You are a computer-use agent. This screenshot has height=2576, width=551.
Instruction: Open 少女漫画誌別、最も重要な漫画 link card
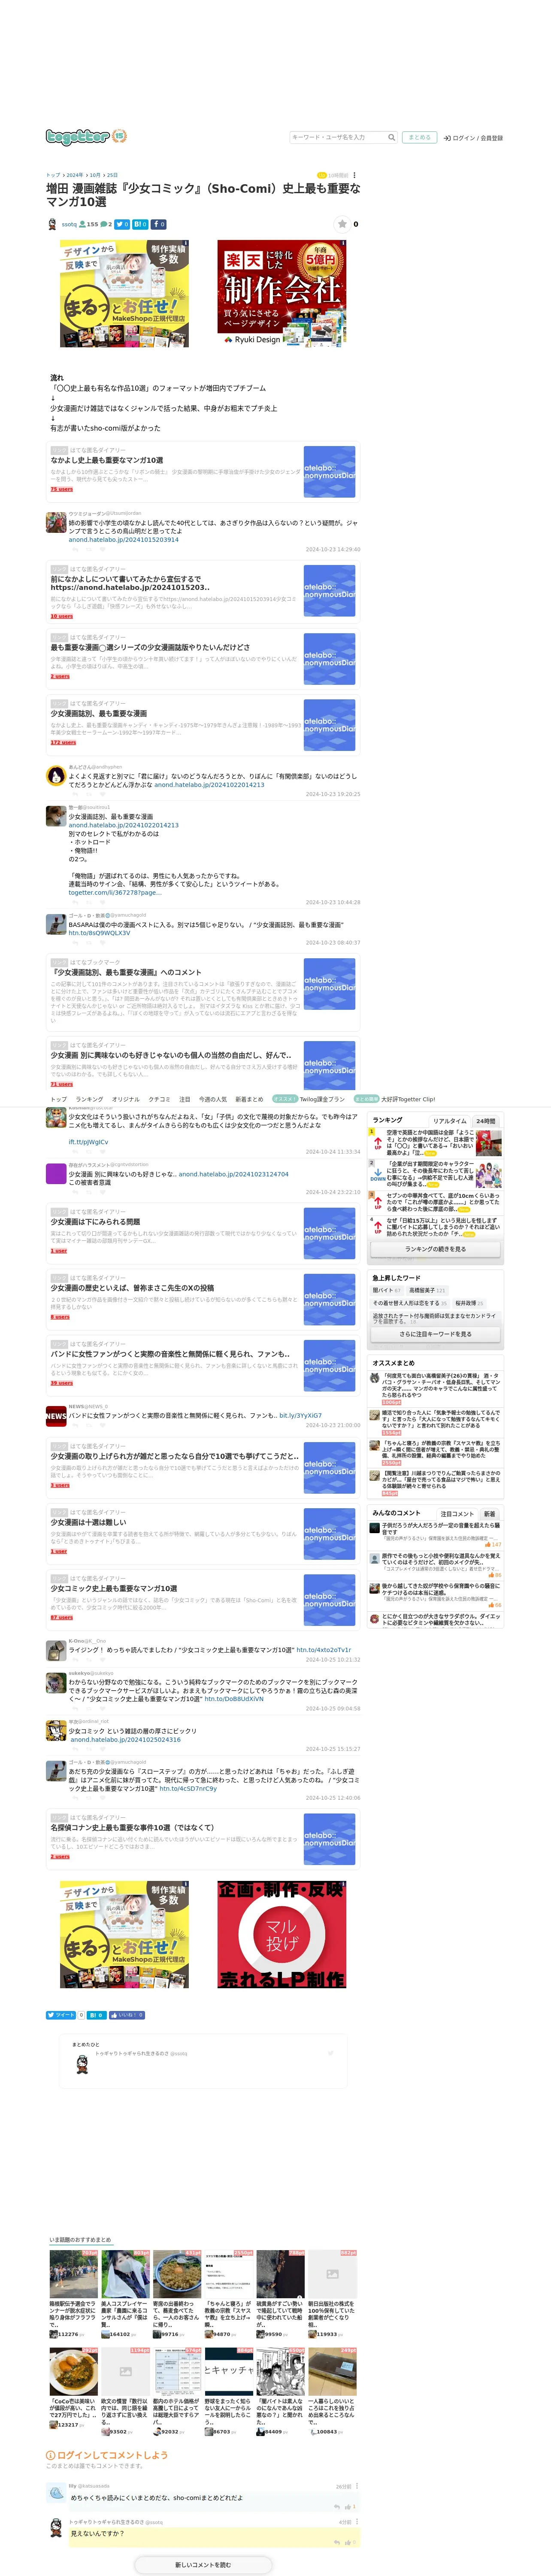coord(202,725)
